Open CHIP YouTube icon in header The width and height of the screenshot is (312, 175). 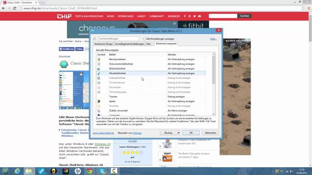tap(199, 16)
